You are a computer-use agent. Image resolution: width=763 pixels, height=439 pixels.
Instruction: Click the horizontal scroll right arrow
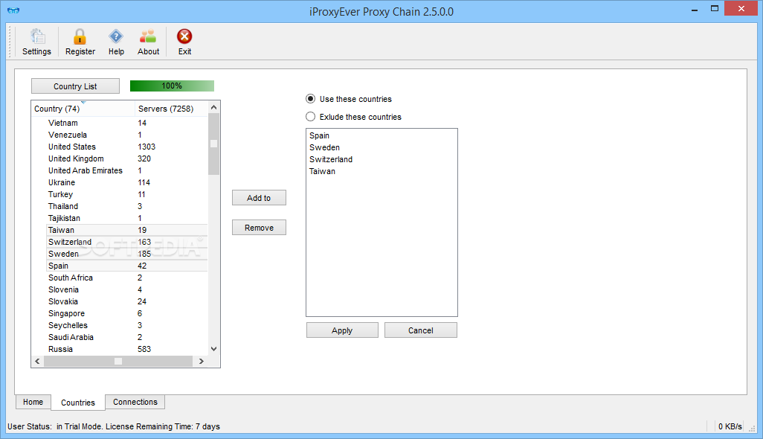coord(202,361)
